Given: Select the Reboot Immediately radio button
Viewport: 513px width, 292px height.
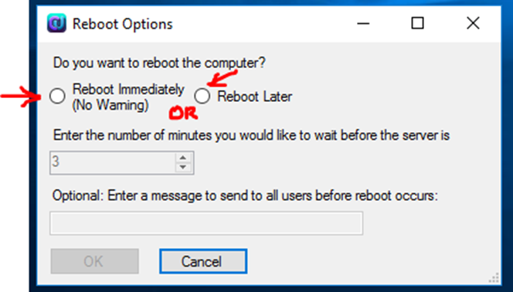Looking at the screenshot, I should coord(57,96).
